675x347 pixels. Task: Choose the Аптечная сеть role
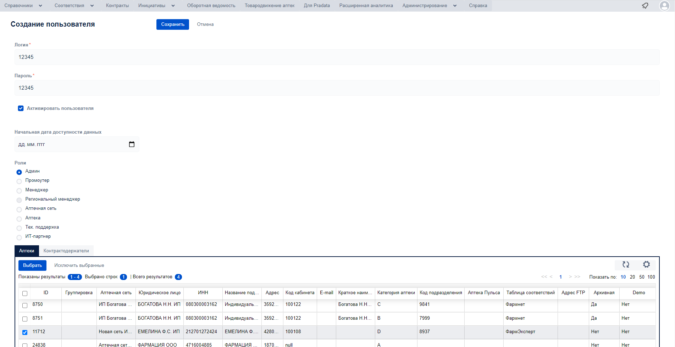[19, 209]
